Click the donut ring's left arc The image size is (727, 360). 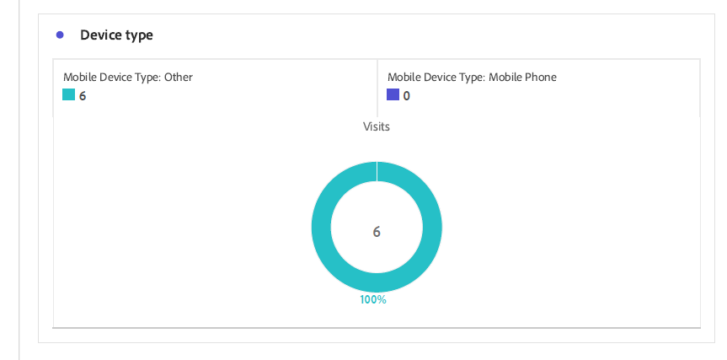(321, 227)
